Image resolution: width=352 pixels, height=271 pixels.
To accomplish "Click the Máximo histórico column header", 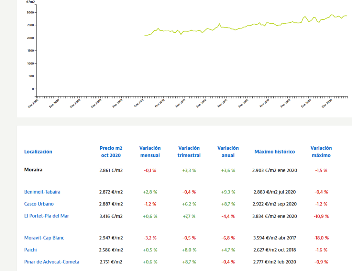I will (274, 151).
